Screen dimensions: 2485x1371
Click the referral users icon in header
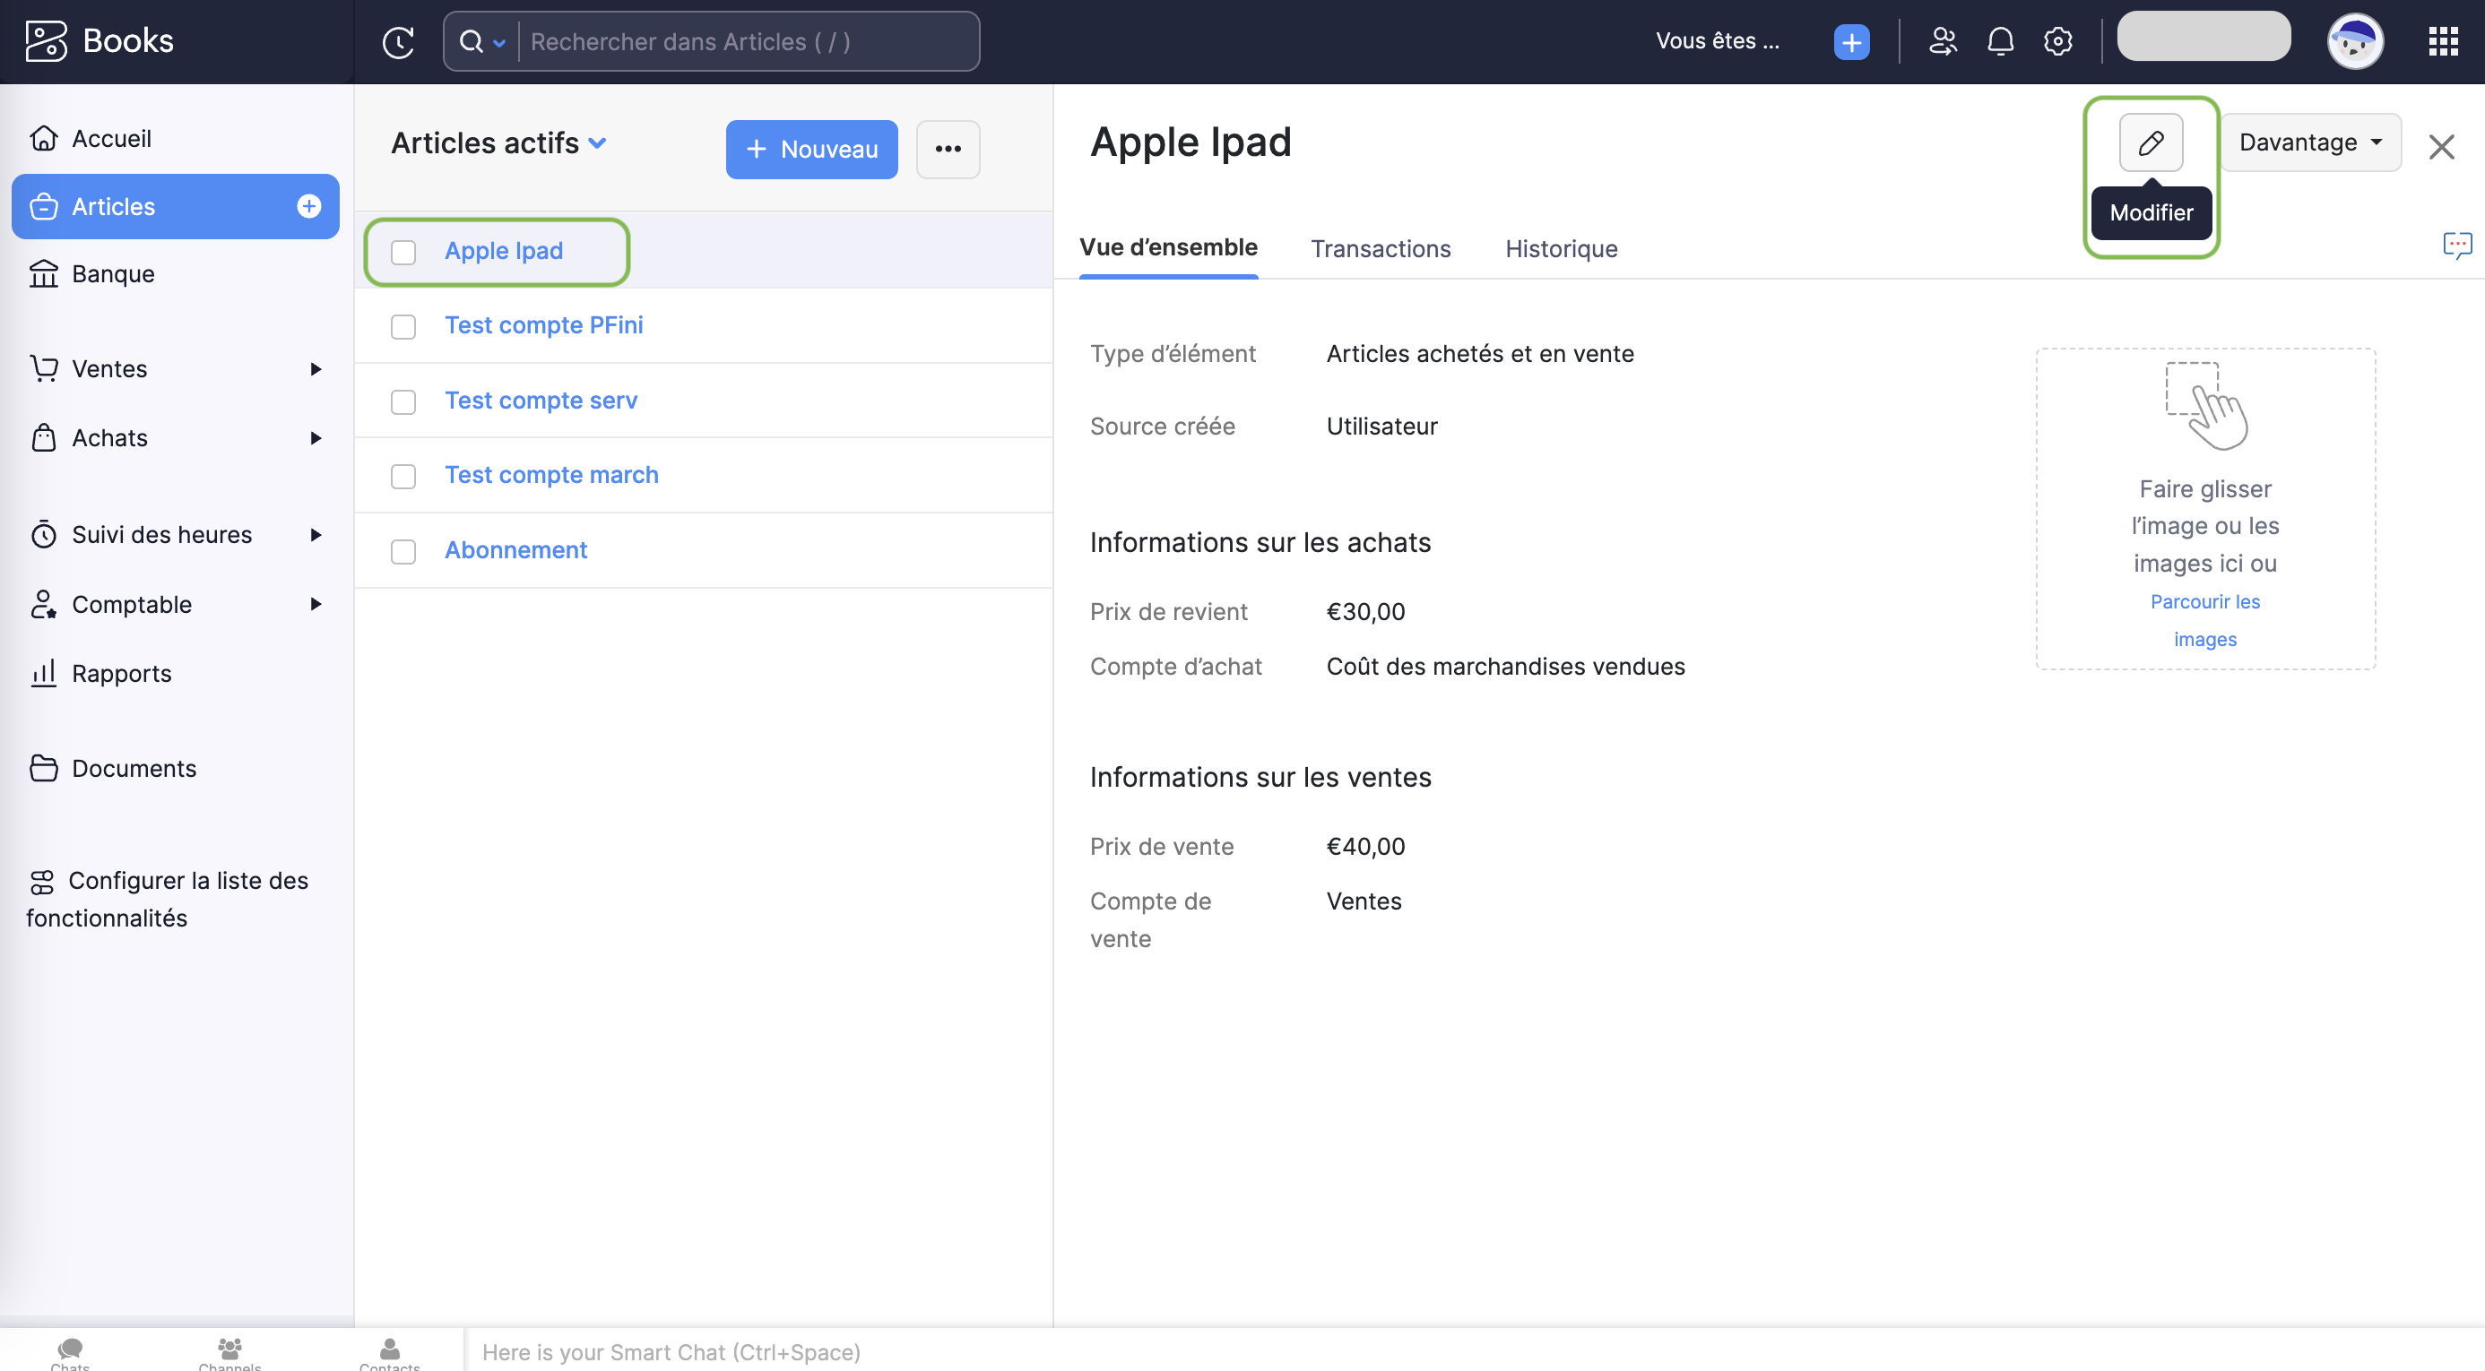[x=1942, y=41]
